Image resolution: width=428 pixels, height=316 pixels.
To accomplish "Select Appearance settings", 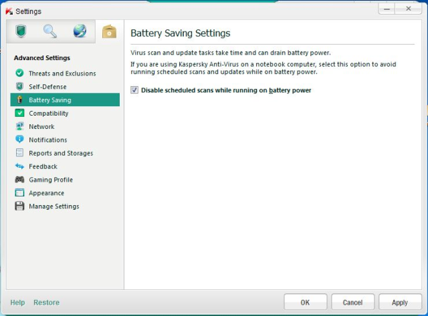I will pos(65,193).
